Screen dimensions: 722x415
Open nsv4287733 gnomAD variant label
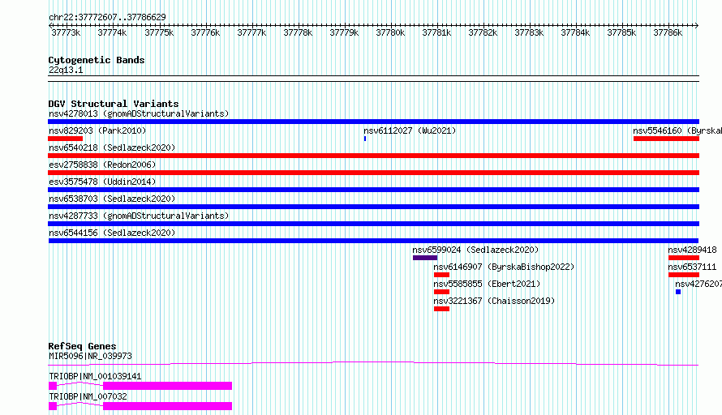click(139, 216)
